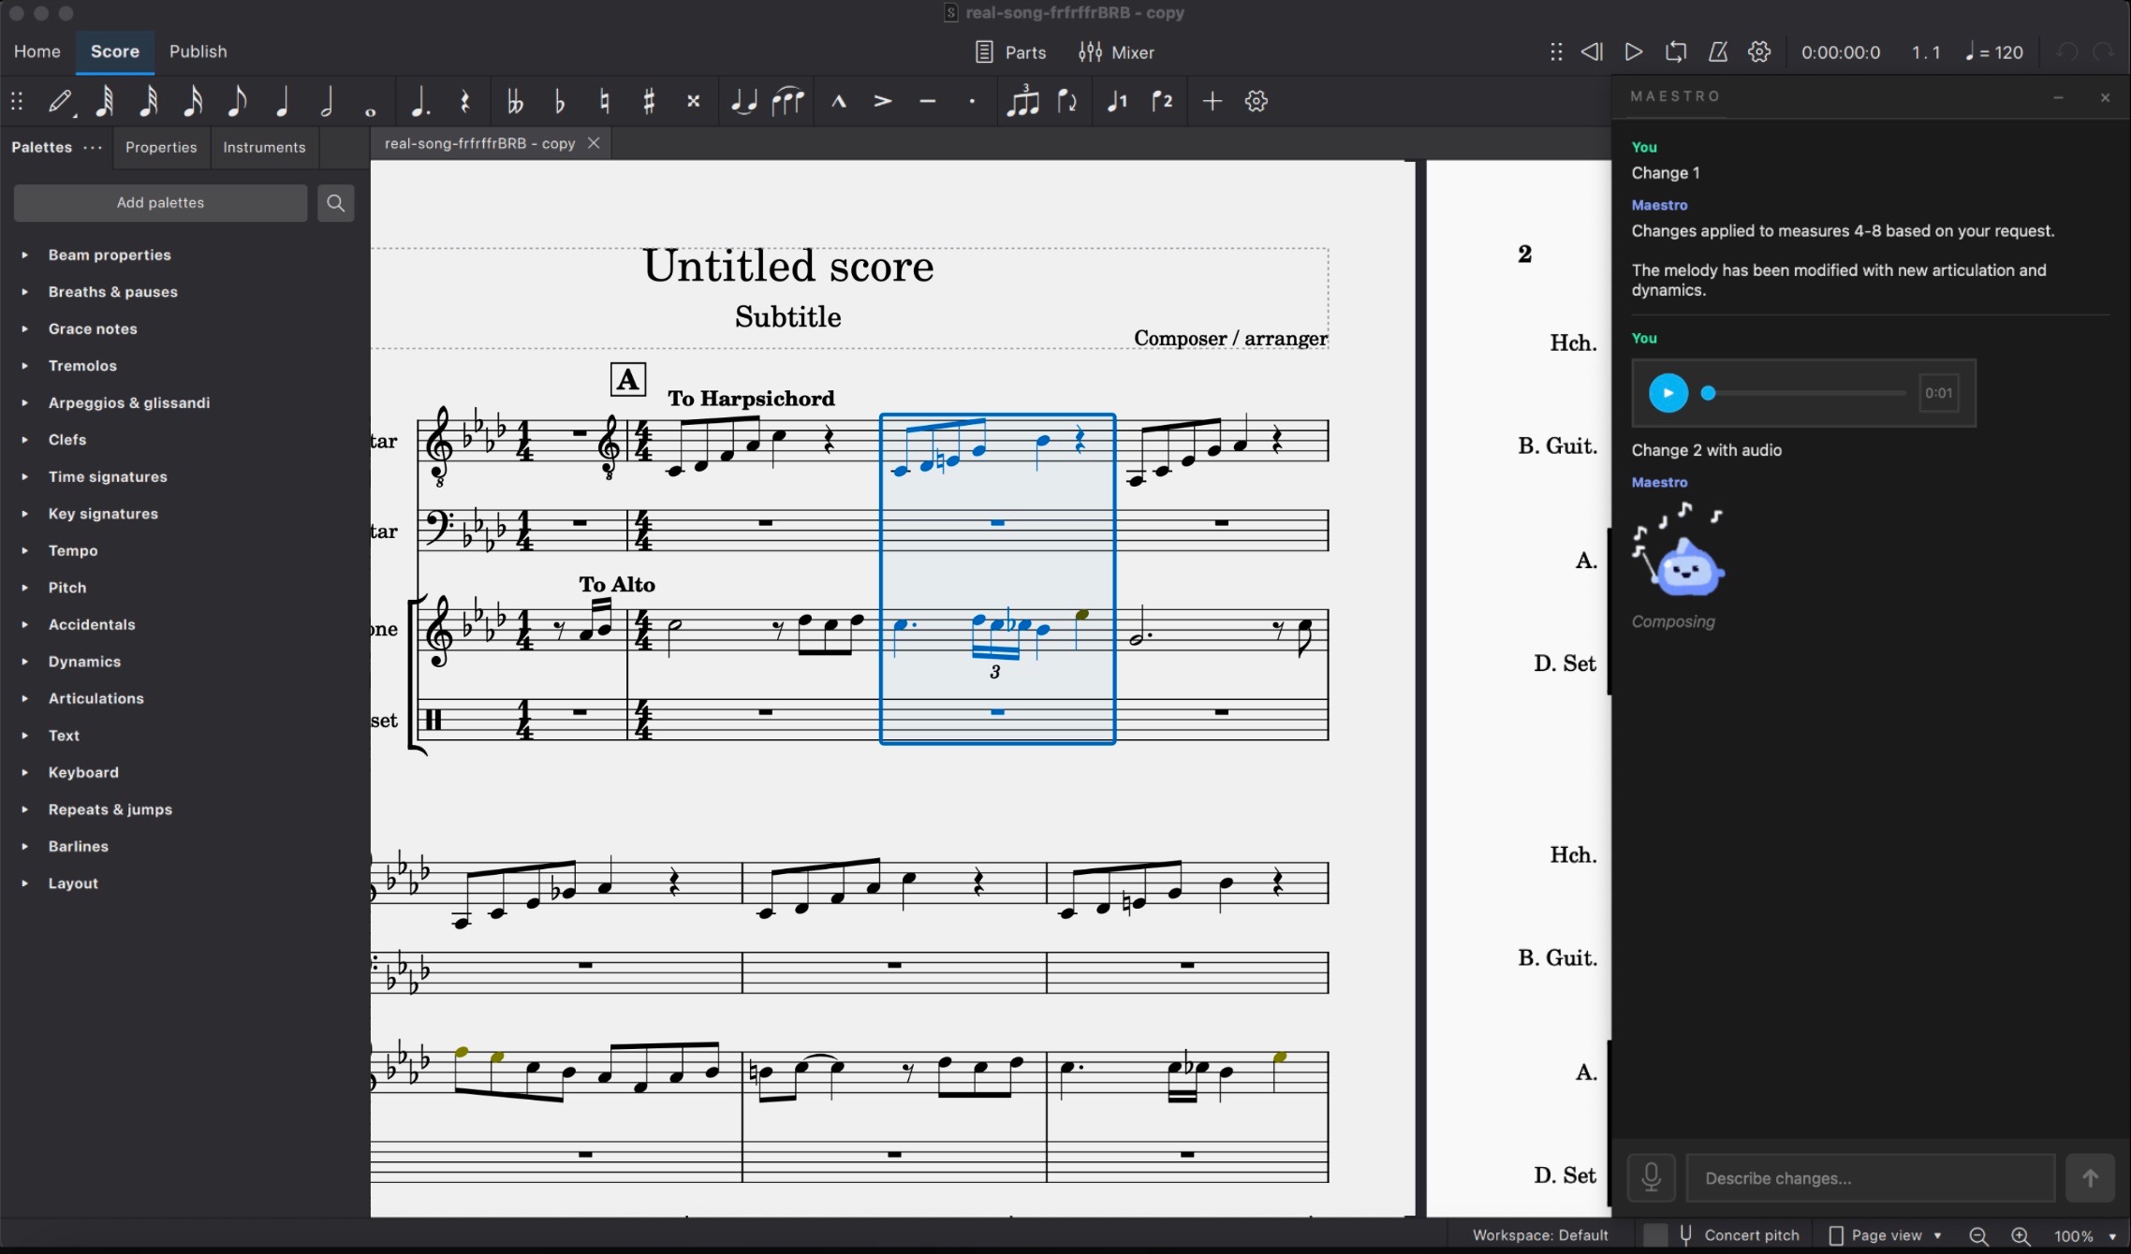Click the microphone icon in Maestro
Image resolution: width=2131 pixels, height=1254 pixels.
(1652, 1177)
